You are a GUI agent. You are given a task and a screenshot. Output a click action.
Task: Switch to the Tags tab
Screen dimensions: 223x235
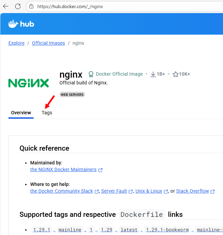[47, 113]
